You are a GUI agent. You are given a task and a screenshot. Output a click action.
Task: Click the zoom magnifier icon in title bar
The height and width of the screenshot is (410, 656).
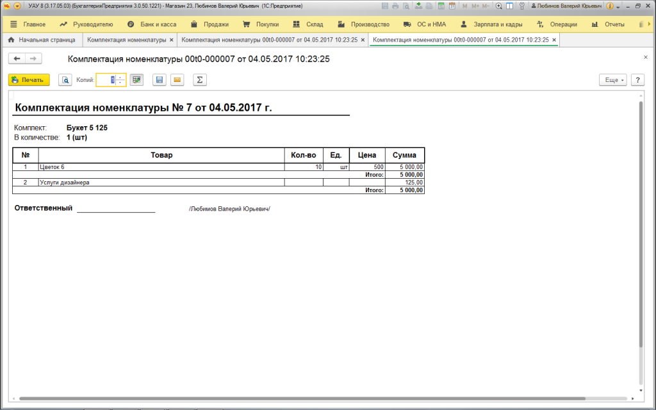coord(498,6)
